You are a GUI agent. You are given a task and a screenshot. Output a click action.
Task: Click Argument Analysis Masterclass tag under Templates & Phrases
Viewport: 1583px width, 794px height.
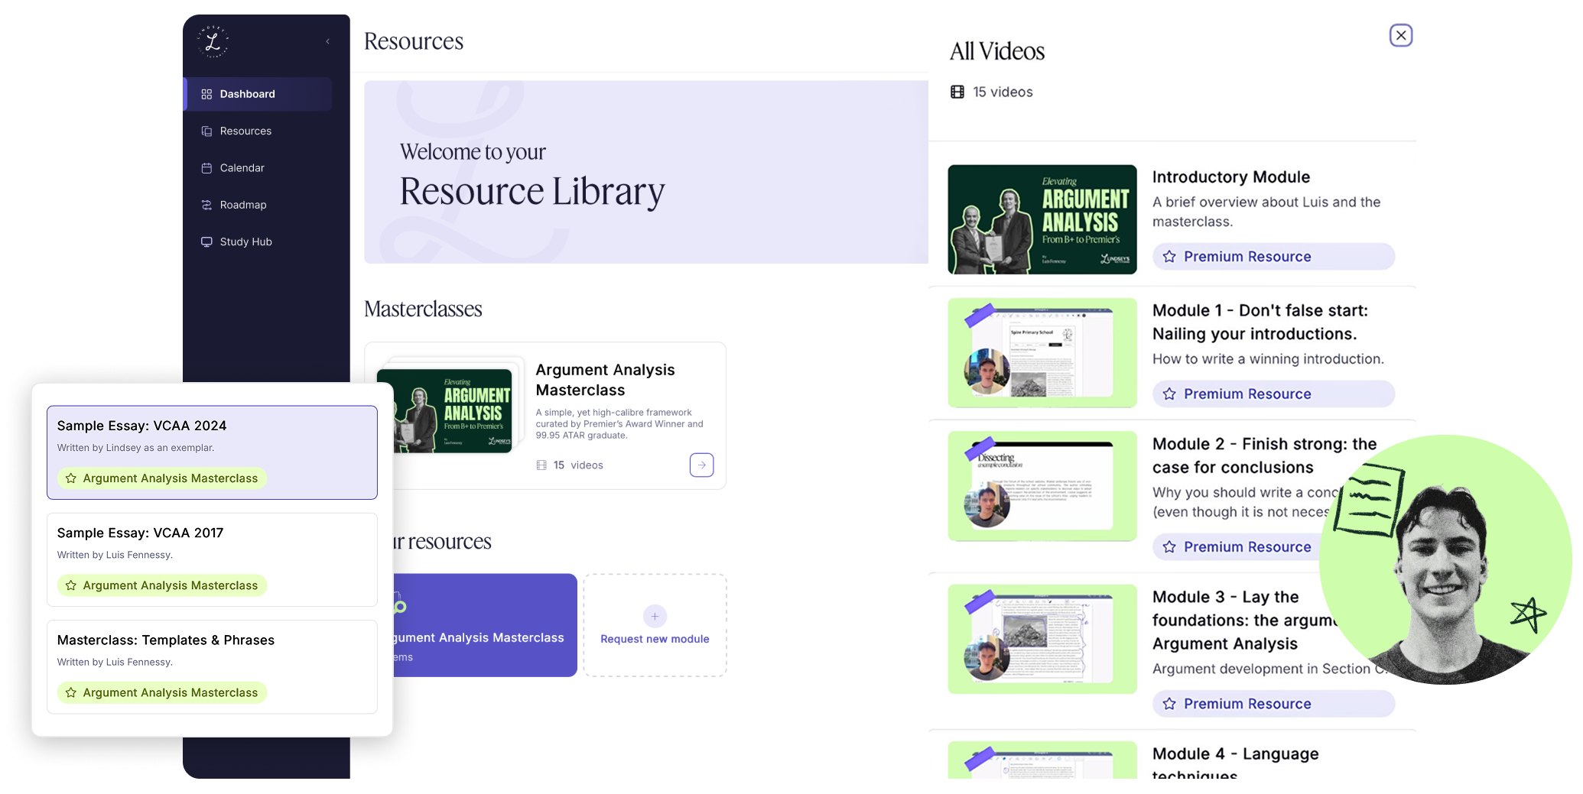point(162,692)
